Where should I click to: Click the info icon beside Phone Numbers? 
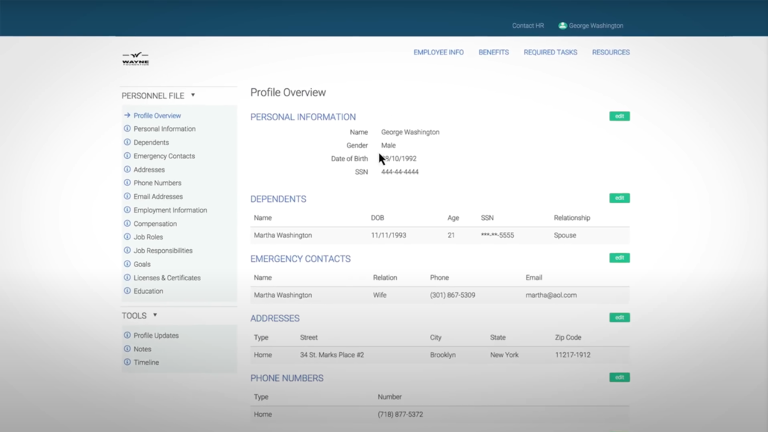pos(127,182)
